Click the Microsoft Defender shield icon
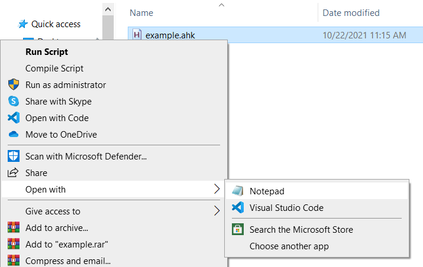Viewport: 423px width, 267px height. click(14, 156)
